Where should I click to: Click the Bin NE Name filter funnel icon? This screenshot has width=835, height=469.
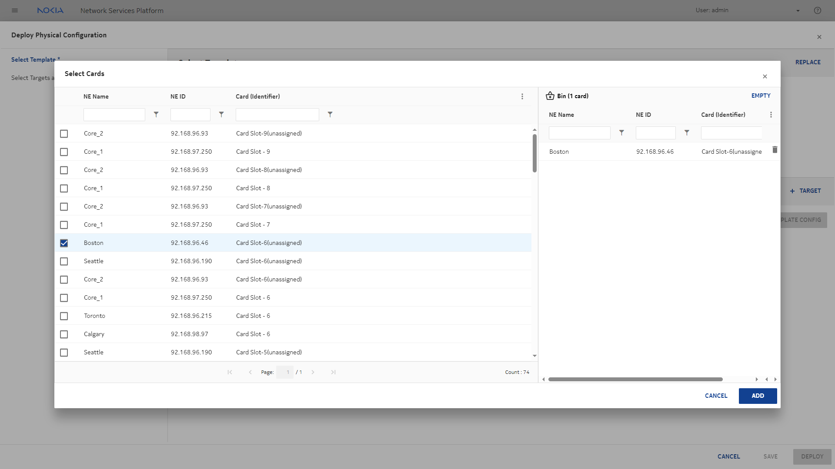pyautogui.click(x=621, y=133)
